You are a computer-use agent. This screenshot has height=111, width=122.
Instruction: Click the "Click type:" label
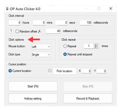(x=15, y=54)
